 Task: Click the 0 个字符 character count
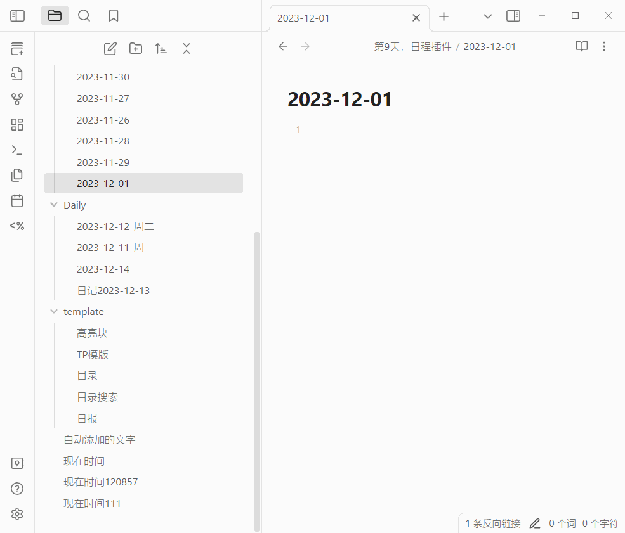pyautogui.click(x=600, y=523)
